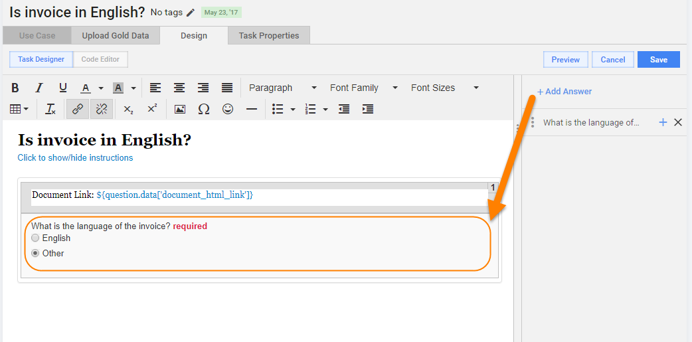Open the Paragraph format dropdown
692x342 pixels.
pos(282,88)
